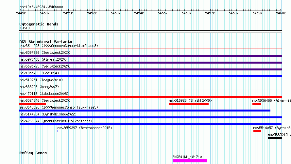
Task: Select the nsv5885015 variant label
Action: 279,135
